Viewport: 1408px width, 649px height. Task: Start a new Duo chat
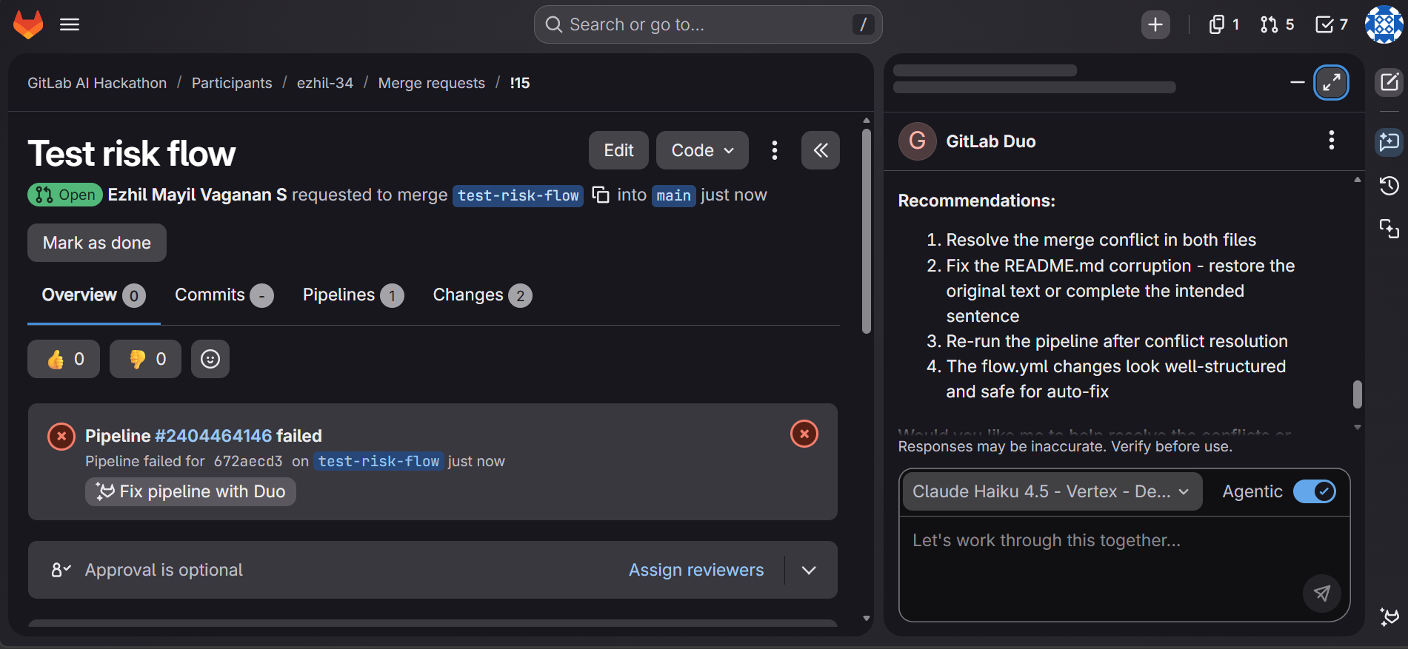(x=1389, y=81)
